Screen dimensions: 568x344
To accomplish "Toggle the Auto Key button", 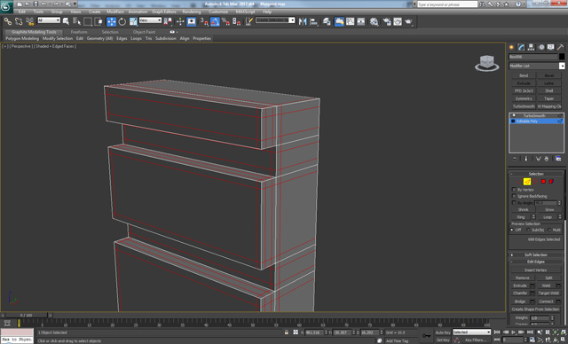I will [x=443, y=332].
